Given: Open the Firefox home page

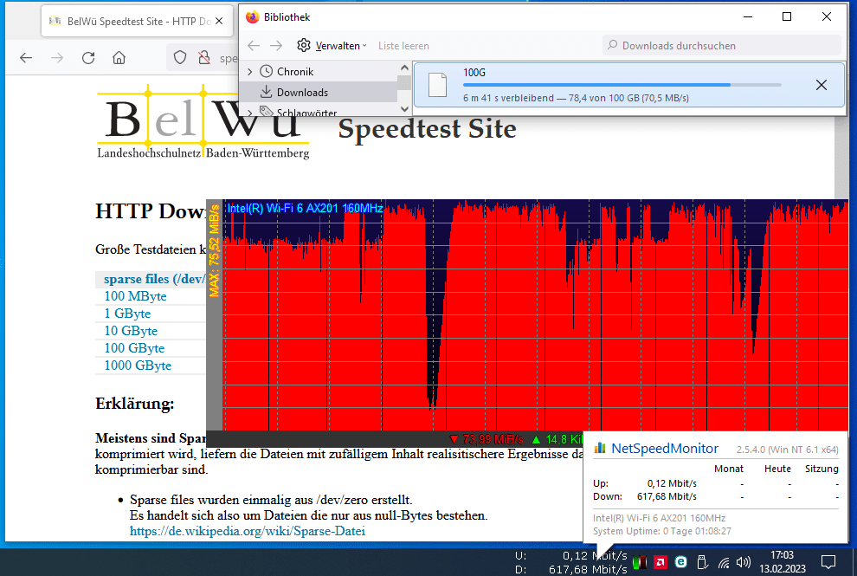Looking at the screenshot, I should pos(119,57).
